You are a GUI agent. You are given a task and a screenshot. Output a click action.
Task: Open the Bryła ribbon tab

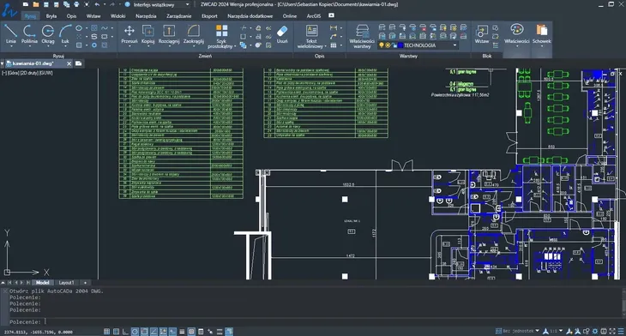pos(51,16)
